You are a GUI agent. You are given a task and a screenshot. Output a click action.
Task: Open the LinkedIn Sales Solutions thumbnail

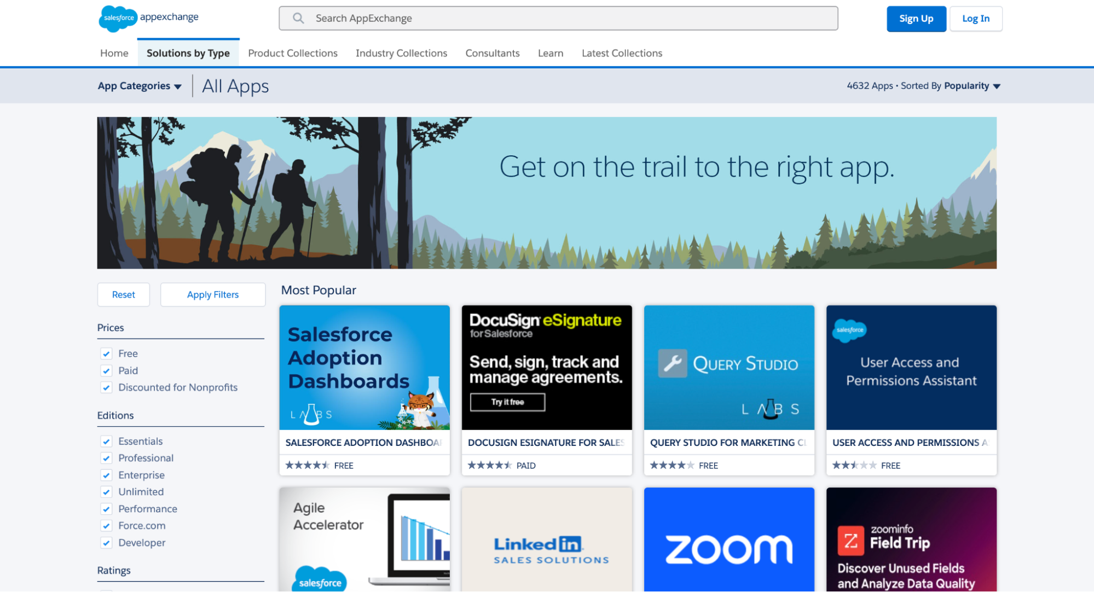pos(547,539)
